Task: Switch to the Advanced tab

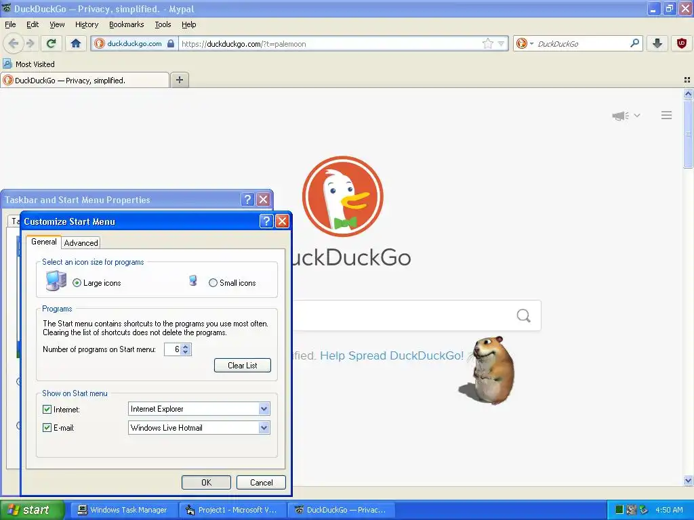Action: point(81,243)
